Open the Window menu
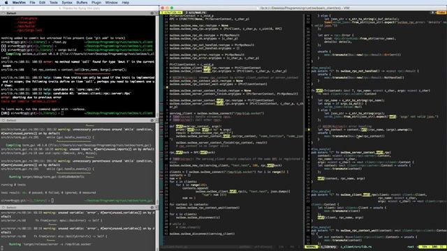 (112, 3)
